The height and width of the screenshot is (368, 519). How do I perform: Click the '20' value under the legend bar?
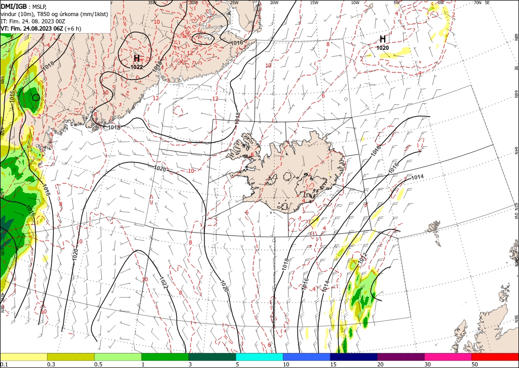point(380,364)
